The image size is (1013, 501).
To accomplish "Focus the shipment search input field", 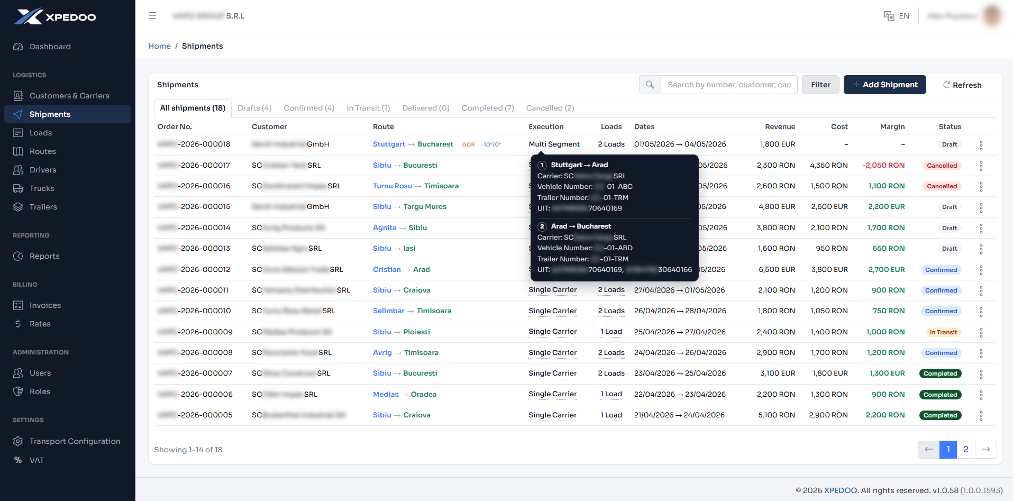I will tap(729, 85).
